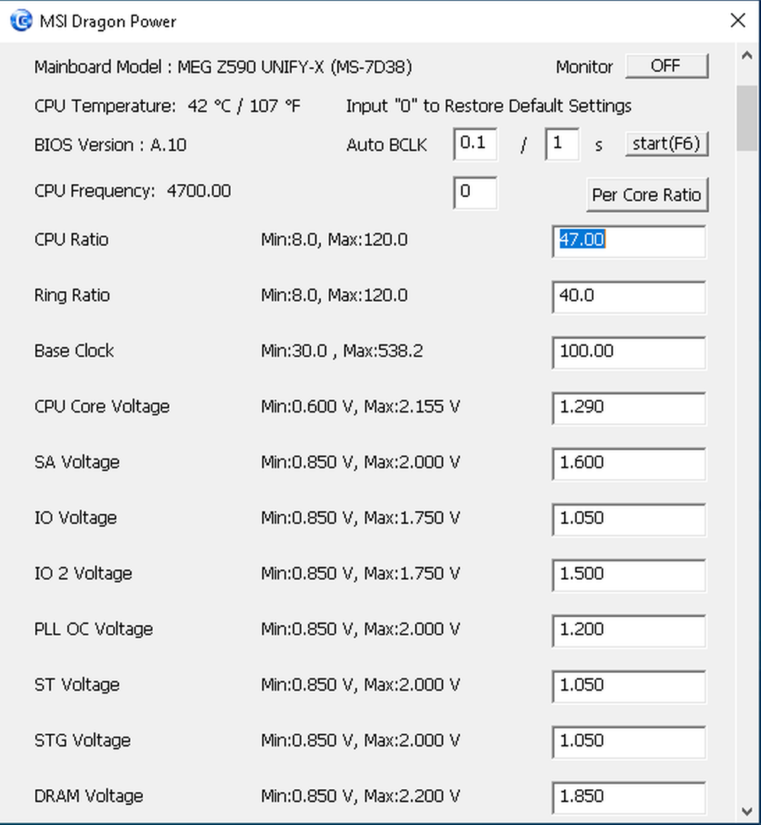Viewport: 761px width, 825px height.
Task: Click the DRAM Min:0.850 V, Max:2.200 V range
Action: (361, 796)
